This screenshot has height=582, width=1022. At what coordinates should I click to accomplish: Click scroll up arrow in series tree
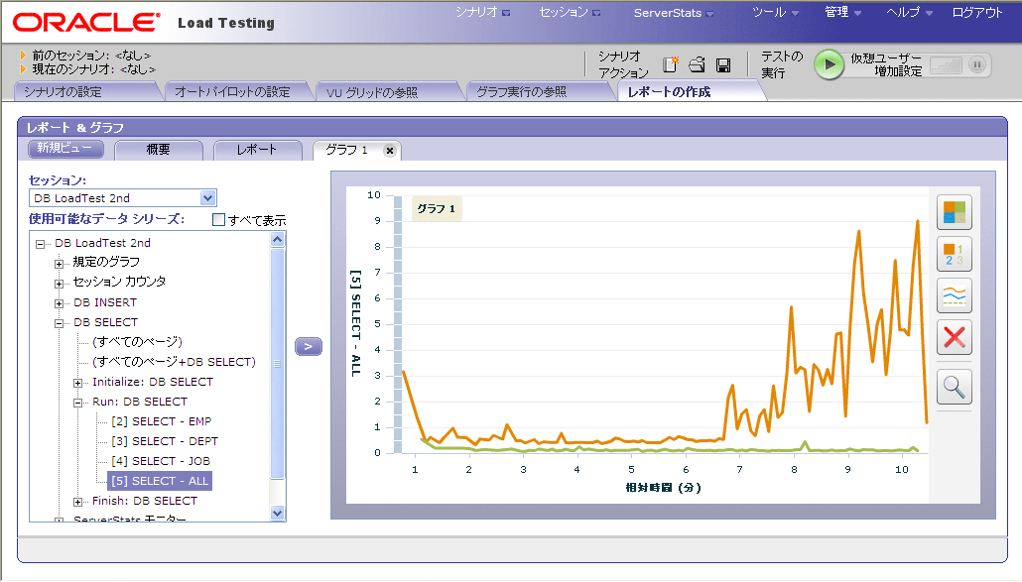pos(278,240)
